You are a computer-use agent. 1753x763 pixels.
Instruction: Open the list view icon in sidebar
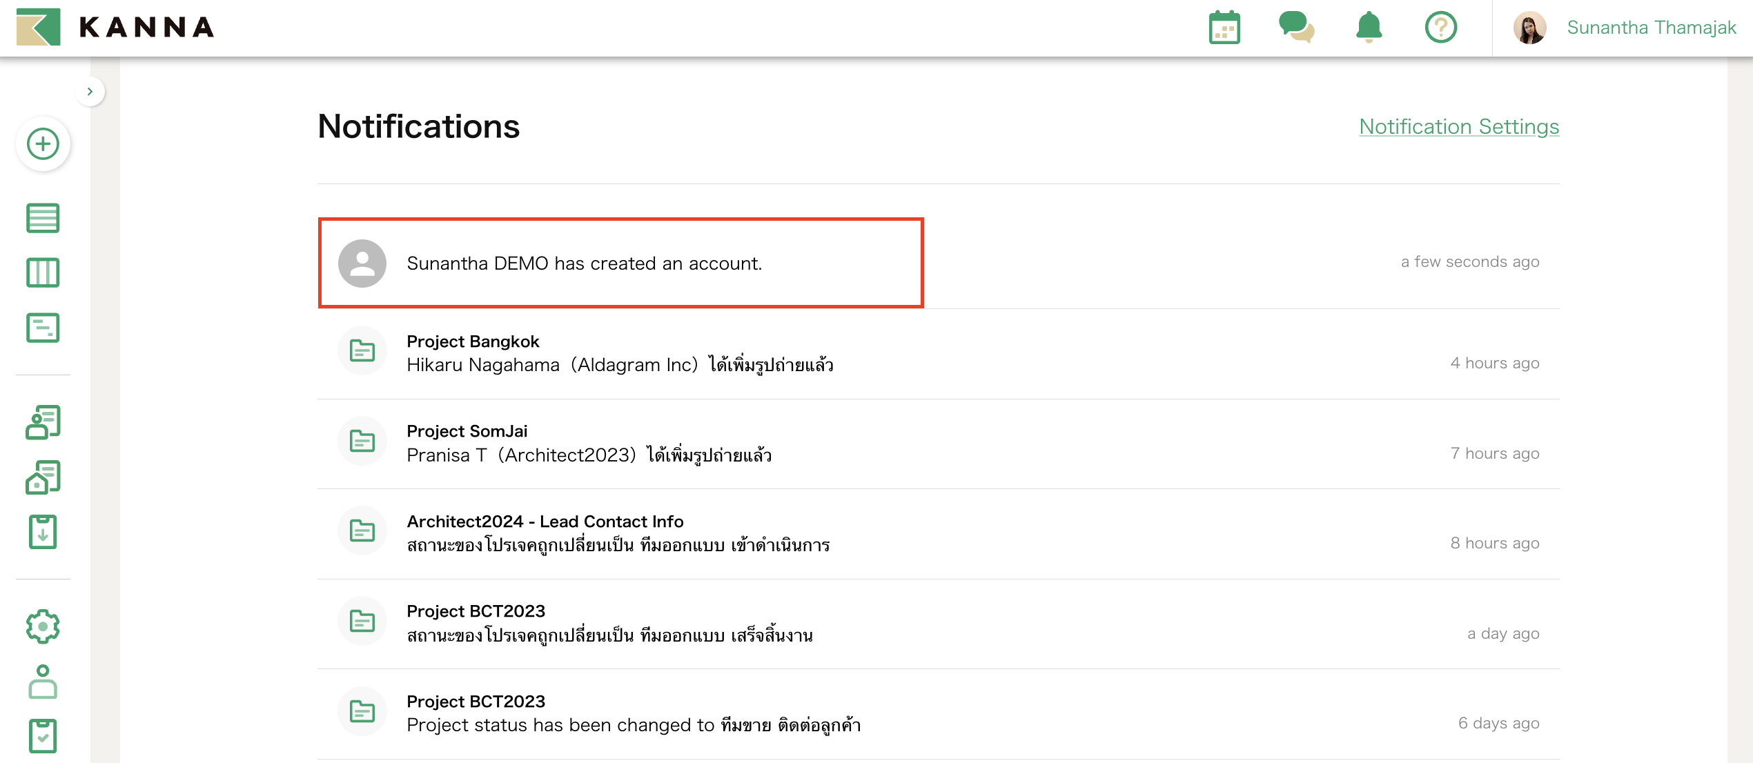click(x=43, y=217)
